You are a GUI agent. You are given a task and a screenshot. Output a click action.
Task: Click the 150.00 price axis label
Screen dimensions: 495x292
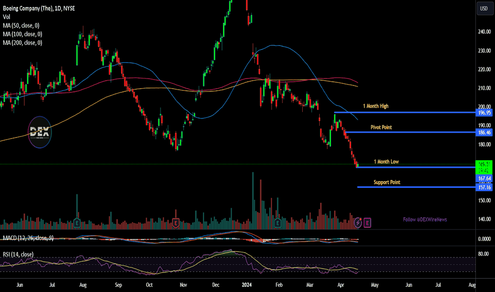pos(484,201)
